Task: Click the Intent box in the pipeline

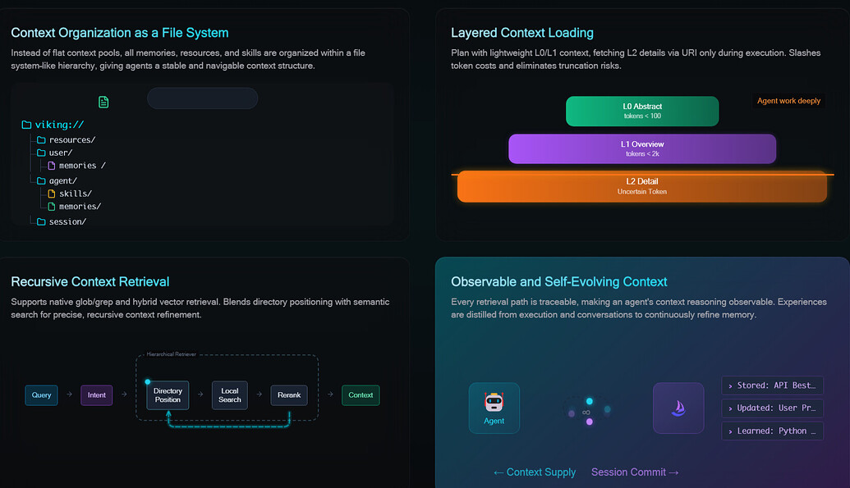Action: 96,395
